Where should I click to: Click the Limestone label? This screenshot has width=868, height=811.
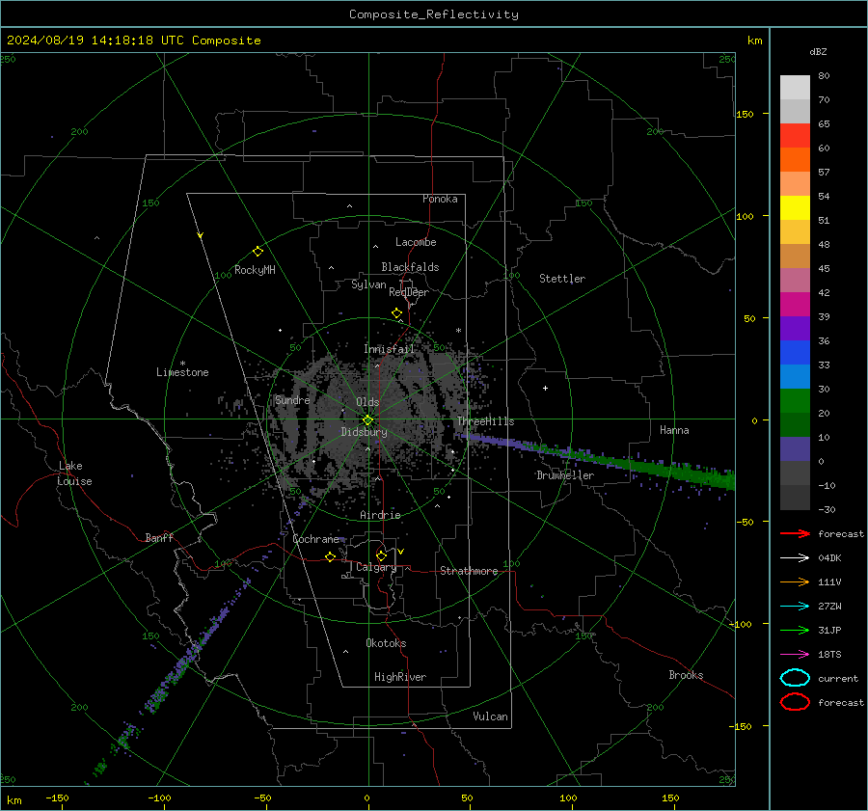point(182,372)
